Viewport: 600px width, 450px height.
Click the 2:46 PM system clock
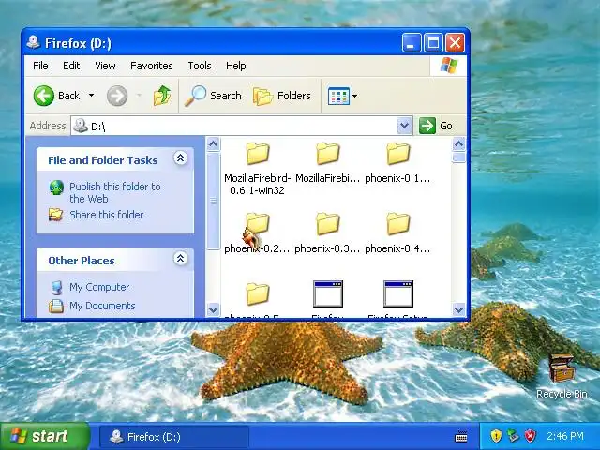565,436
